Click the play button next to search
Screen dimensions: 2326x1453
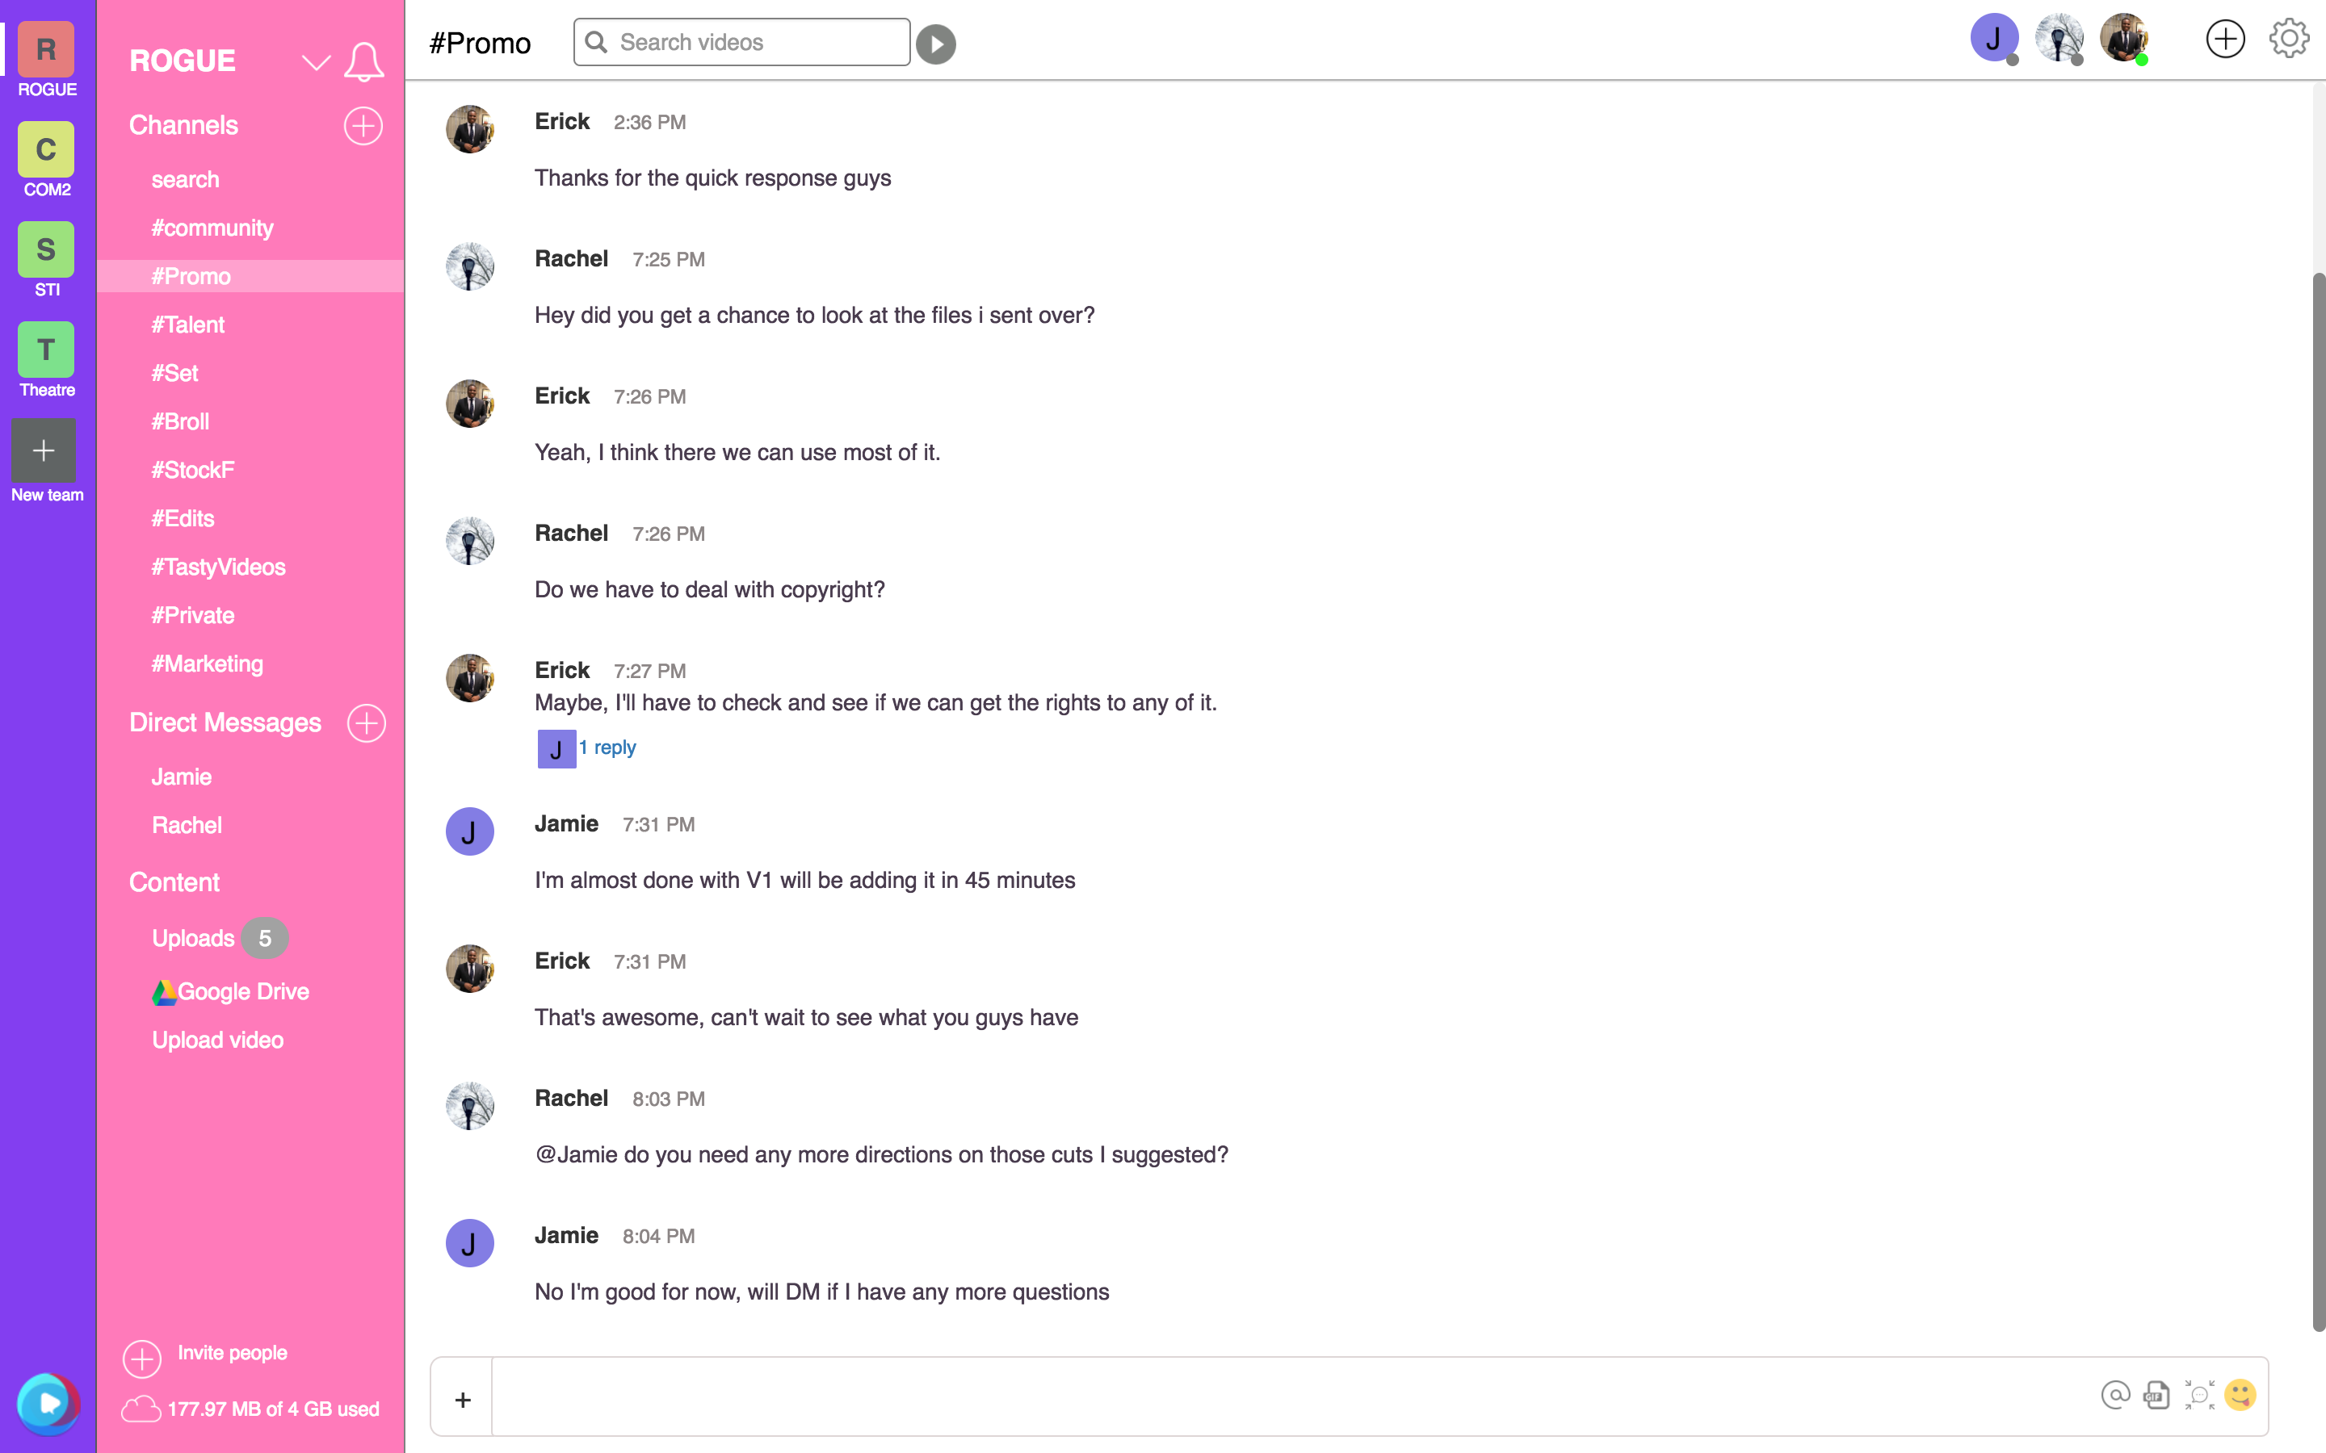(x=936, y=44)
